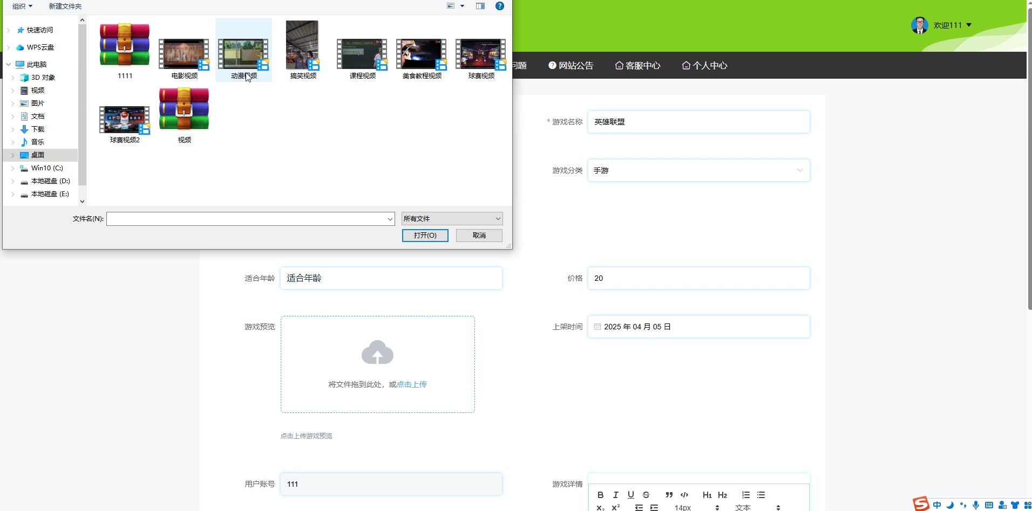Collapse the 此电脑 tree node

(x=9, y=65)
